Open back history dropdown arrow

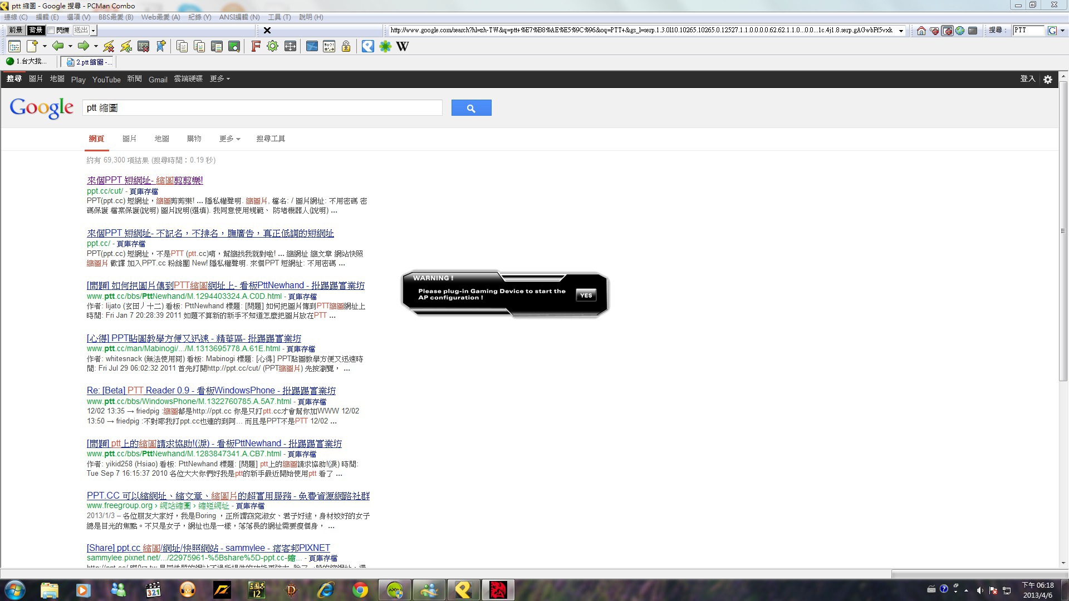point(70,47)
